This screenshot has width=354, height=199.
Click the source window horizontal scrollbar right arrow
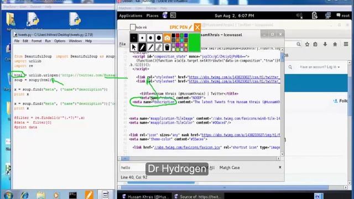(278, 159)
